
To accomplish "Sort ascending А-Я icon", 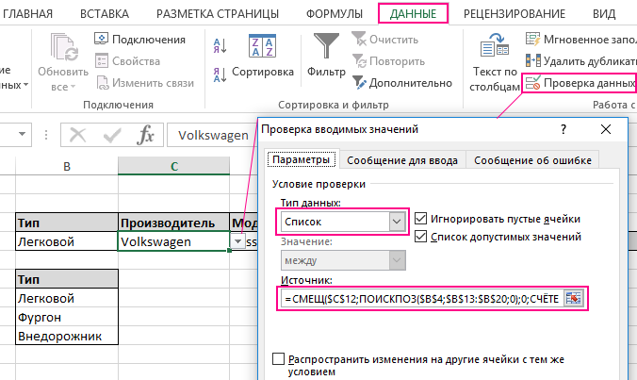I will (220, 46).
